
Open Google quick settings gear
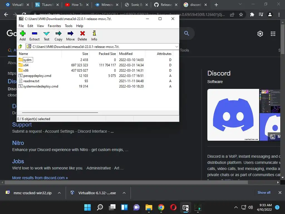point(260,34)
